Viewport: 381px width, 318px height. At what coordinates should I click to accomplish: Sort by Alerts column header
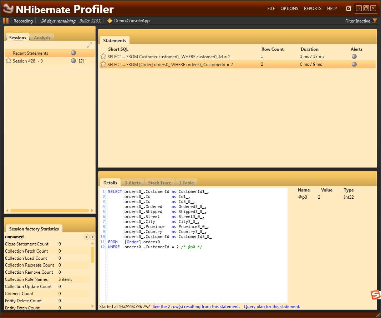[356, 49]
